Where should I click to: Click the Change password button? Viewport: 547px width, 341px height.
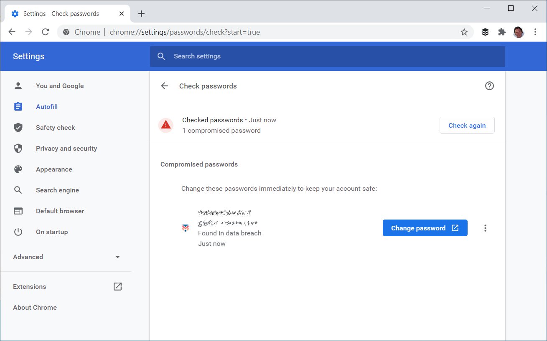pyautogui.click(x=425, y=228)
